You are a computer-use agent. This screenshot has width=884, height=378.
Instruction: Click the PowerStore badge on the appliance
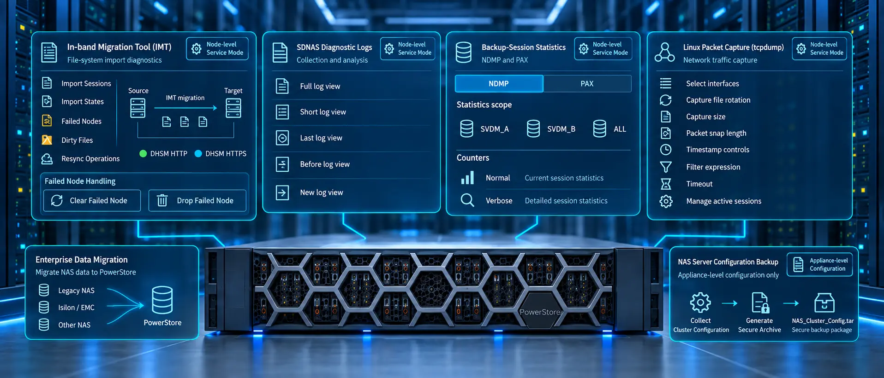(x=540, y=311)
